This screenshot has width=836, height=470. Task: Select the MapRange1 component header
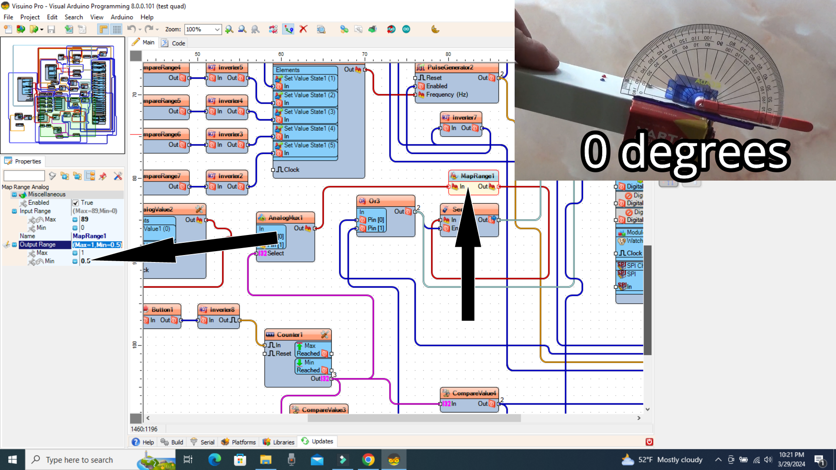click(x=474, y=176)
